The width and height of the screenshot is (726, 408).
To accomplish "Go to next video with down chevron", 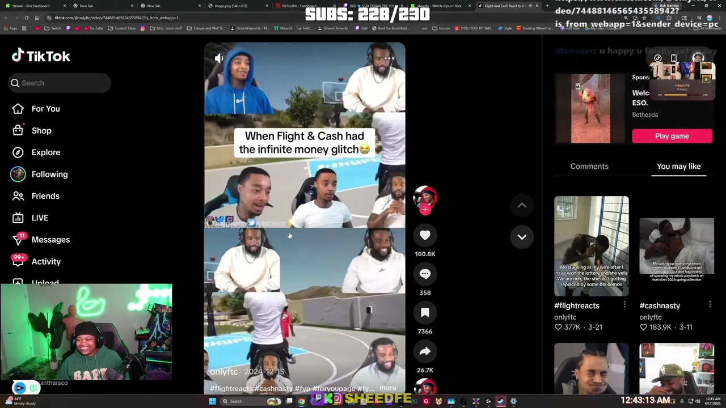I will pos(522,237).
